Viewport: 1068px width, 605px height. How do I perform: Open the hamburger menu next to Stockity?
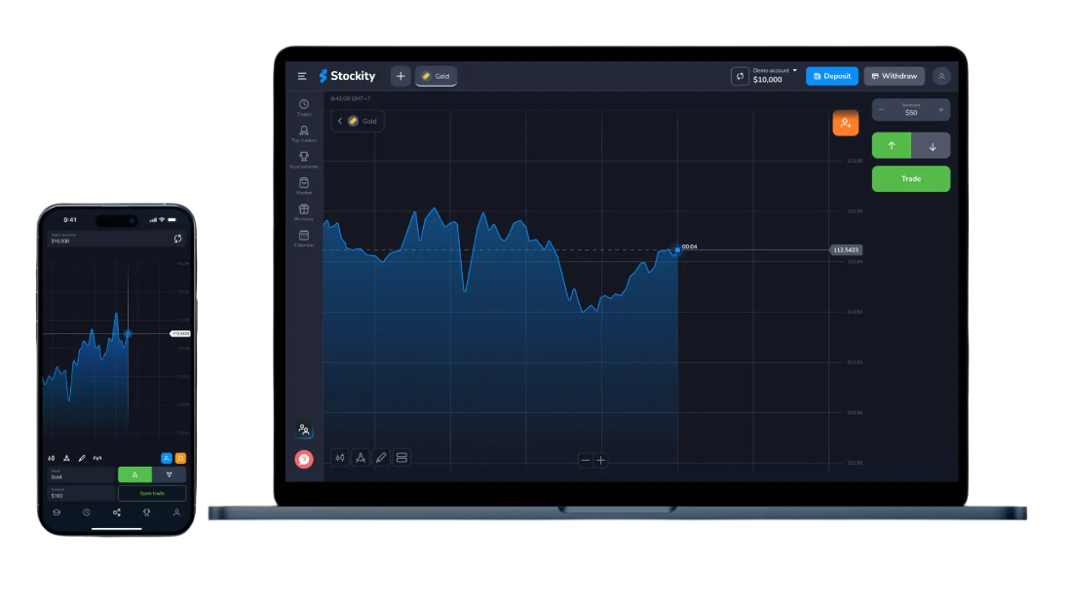point(302,76)
